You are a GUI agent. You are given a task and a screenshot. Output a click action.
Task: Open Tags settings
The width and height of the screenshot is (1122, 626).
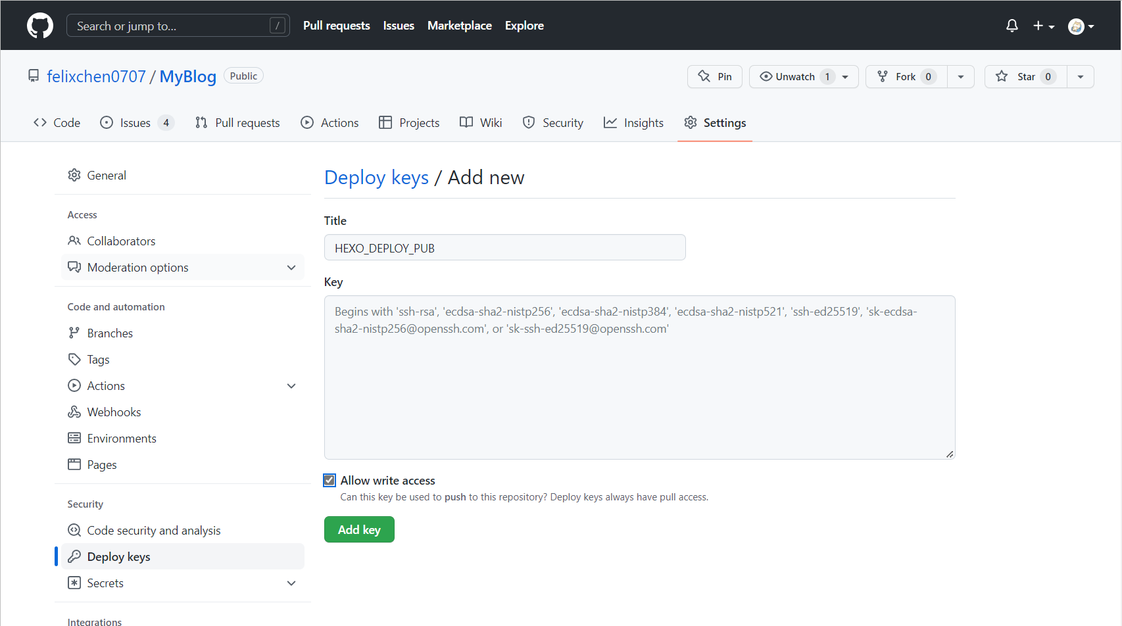coord(183,360)
